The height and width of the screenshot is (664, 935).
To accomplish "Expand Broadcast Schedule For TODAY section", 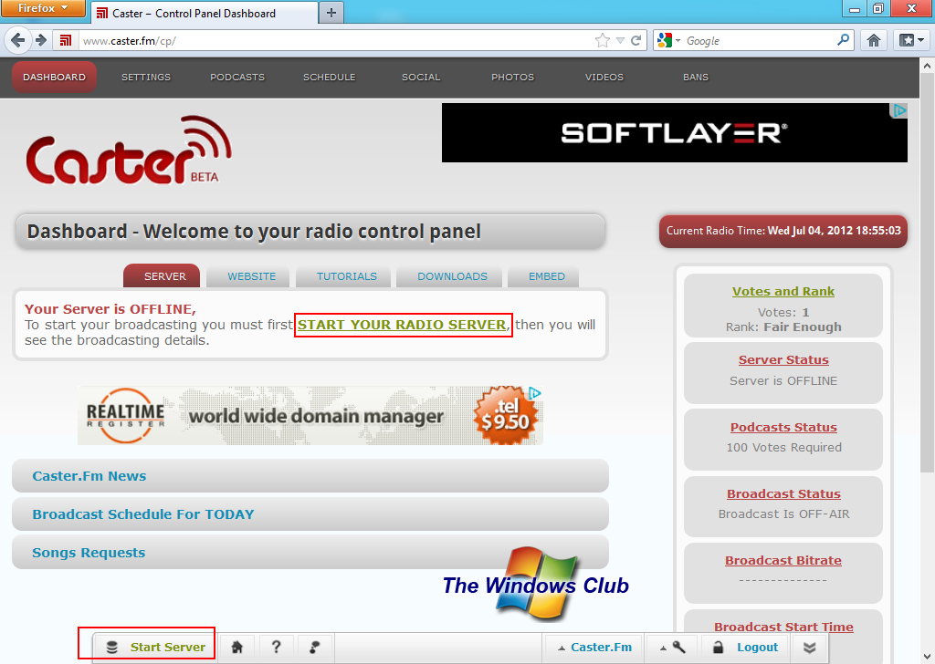I will [310, 514].
